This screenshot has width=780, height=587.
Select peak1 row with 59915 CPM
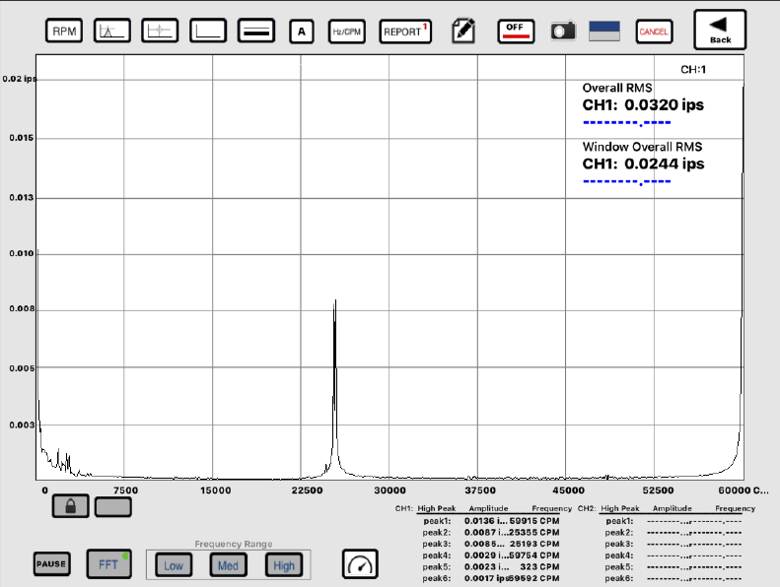coord(491,521)
